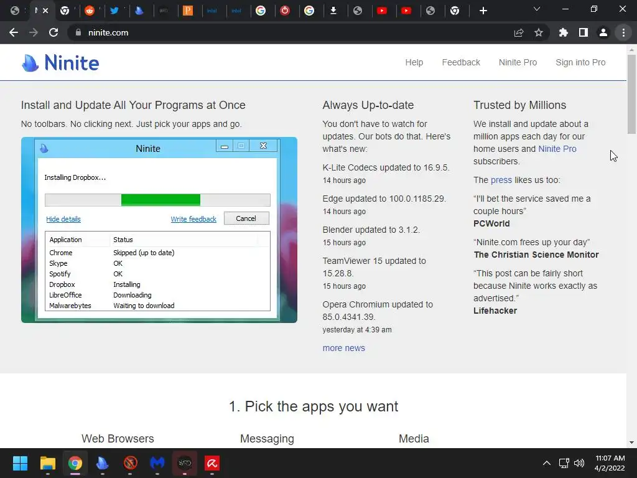Open the dark round-logo taskbar app
637x478 pixels.
point(185,463)
